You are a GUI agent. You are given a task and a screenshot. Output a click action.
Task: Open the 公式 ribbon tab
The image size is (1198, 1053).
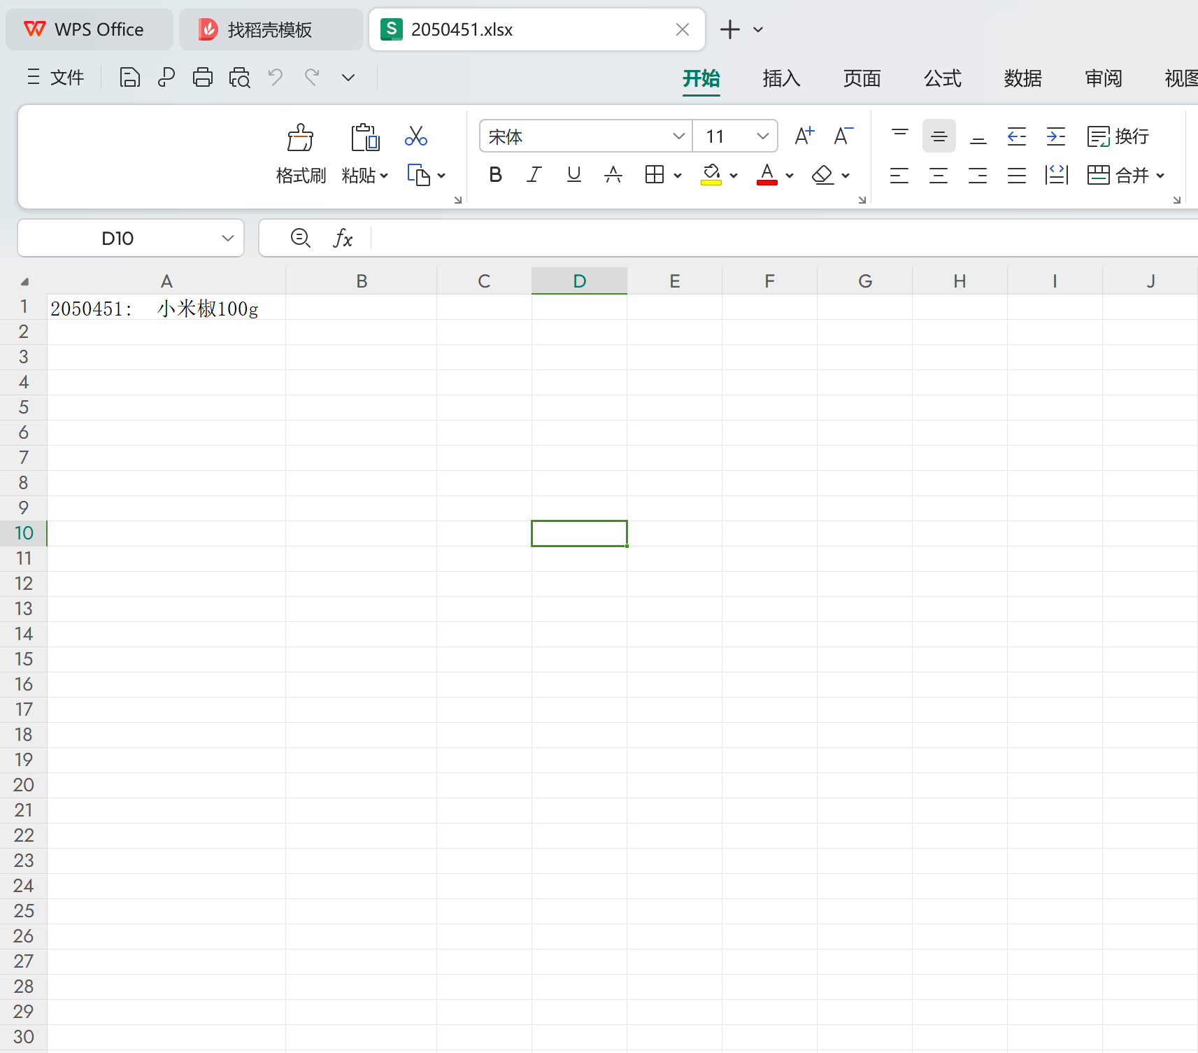[x=942, y=78]
